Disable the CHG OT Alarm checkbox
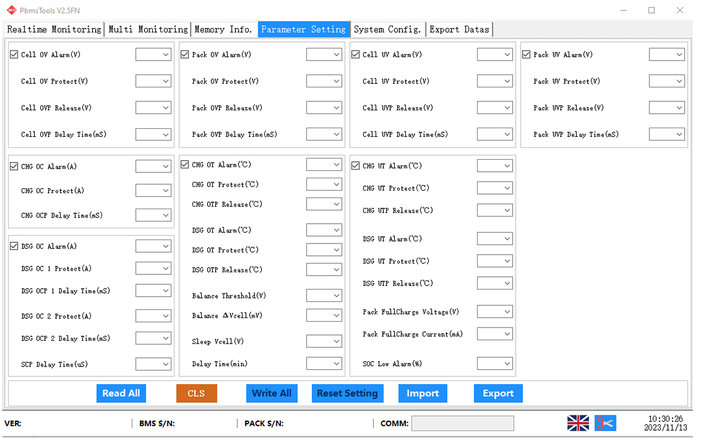The image size is (704, 444). coord(185,165)
